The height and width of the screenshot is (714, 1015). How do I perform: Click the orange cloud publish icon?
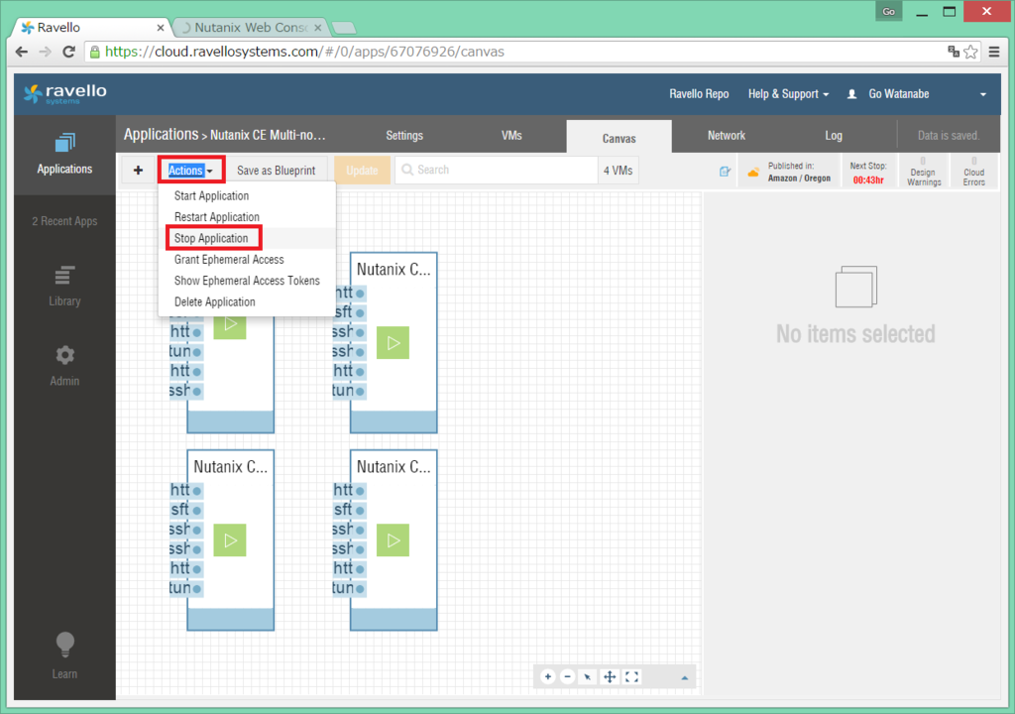753,173
